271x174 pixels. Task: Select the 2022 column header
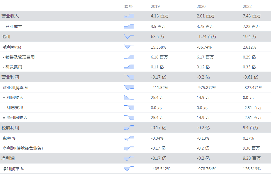(247, 6)
